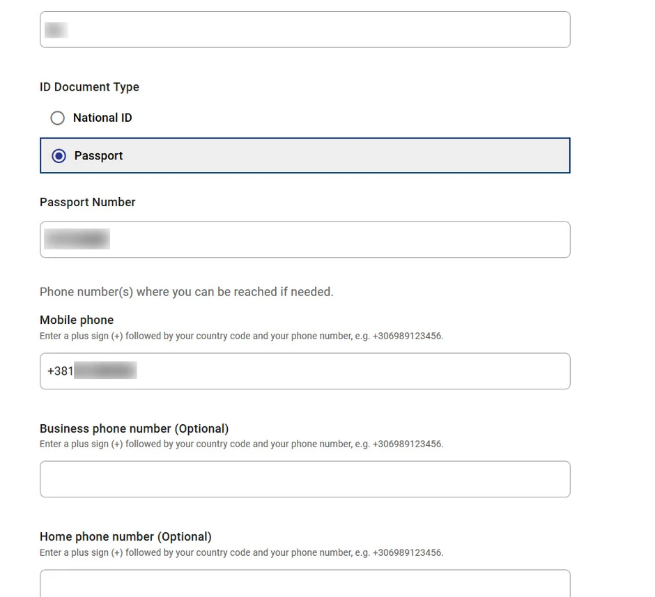Click into the Mobile phone input field

coord(348,371)
